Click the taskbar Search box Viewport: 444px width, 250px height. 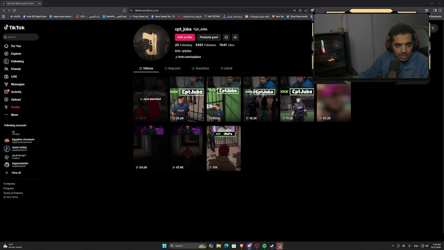[188, 246]
